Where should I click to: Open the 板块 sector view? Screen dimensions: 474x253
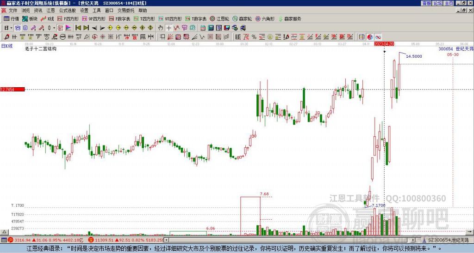30,18
